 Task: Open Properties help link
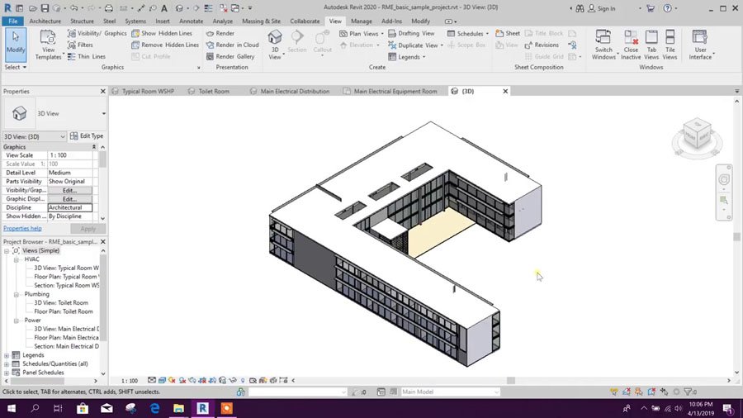(22, 229)
